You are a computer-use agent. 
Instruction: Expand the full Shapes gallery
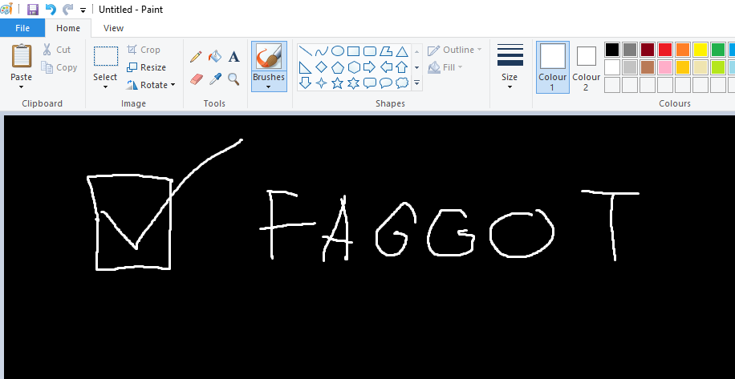(x=416, y=83)
